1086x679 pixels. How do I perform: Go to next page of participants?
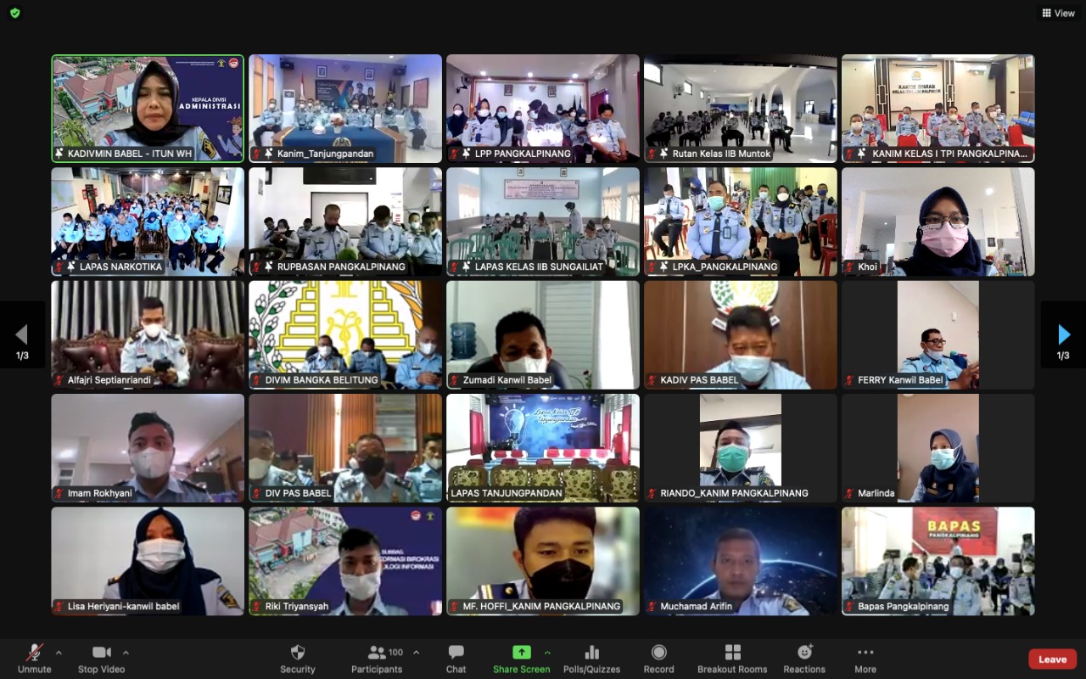point(1063,335)
